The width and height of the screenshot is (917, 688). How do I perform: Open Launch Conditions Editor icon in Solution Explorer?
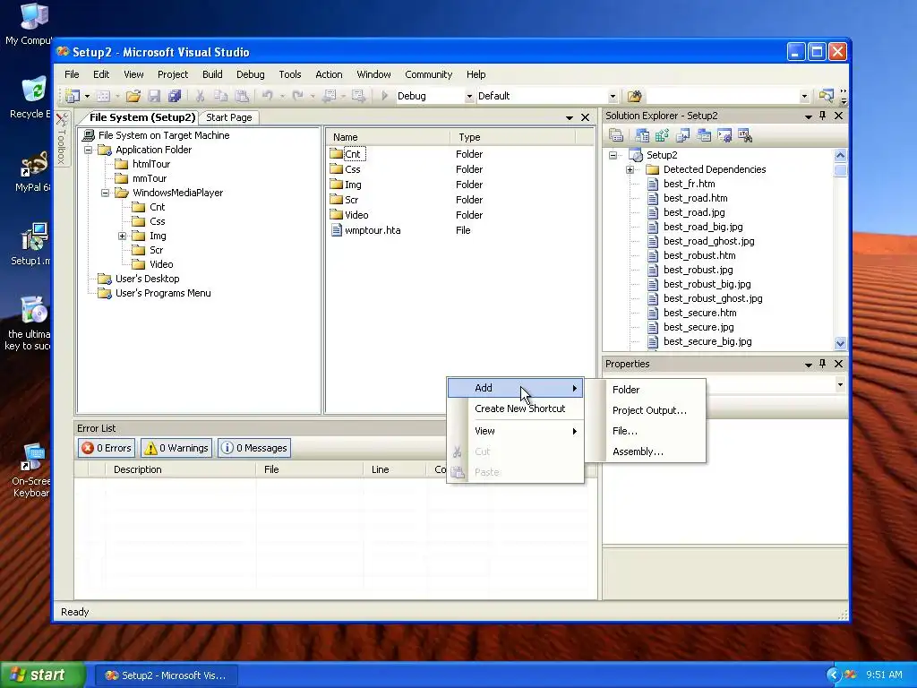[744, 136]
